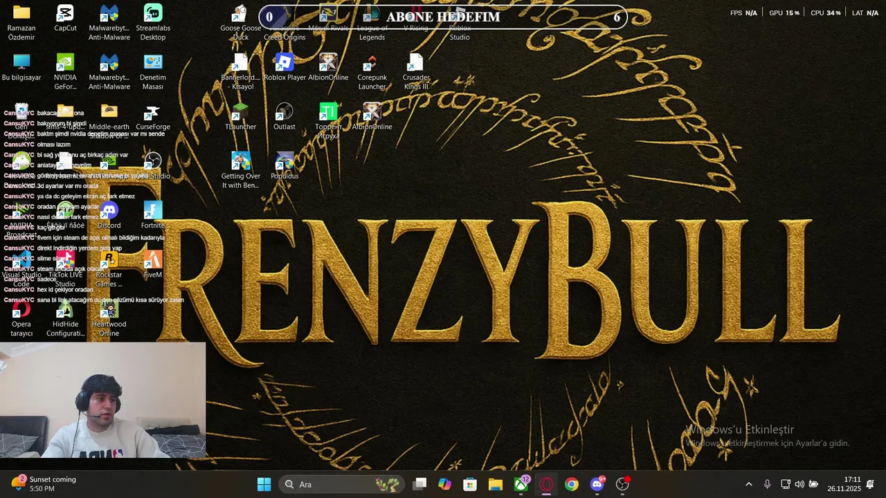Click the Ara taskbar search box
The image size is (886, 498).
tap(342, 484)
